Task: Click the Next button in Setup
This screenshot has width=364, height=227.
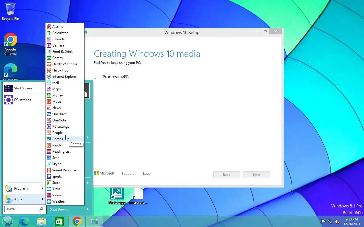Action: [x=257, y=175]
